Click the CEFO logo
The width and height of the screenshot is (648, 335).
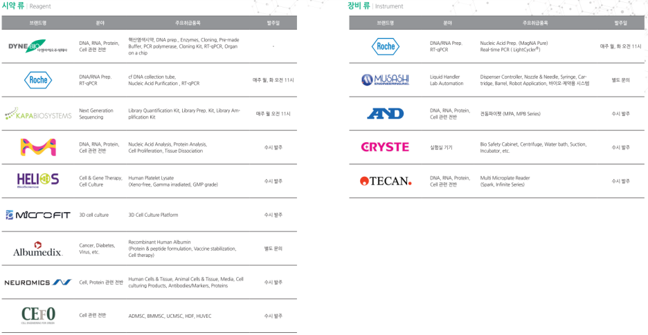pyautogui.click(x=38, y=316)
